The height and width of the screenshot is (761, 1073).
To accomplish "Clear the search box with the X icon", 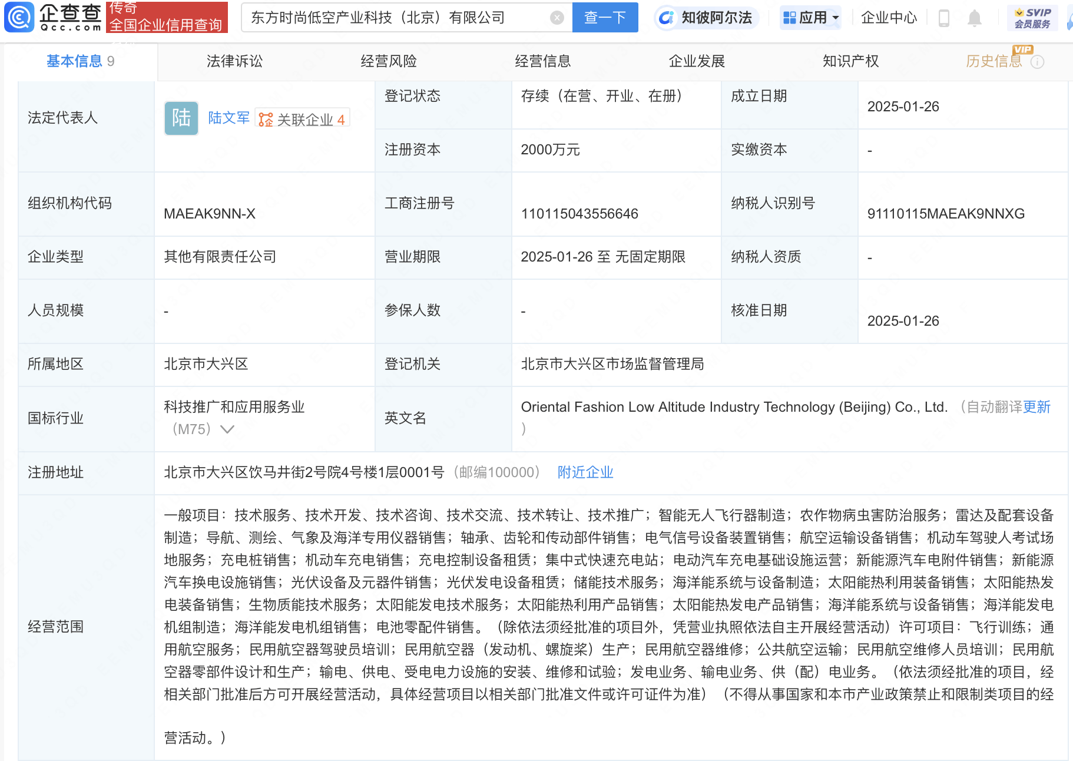I will (x=557, y=18).
